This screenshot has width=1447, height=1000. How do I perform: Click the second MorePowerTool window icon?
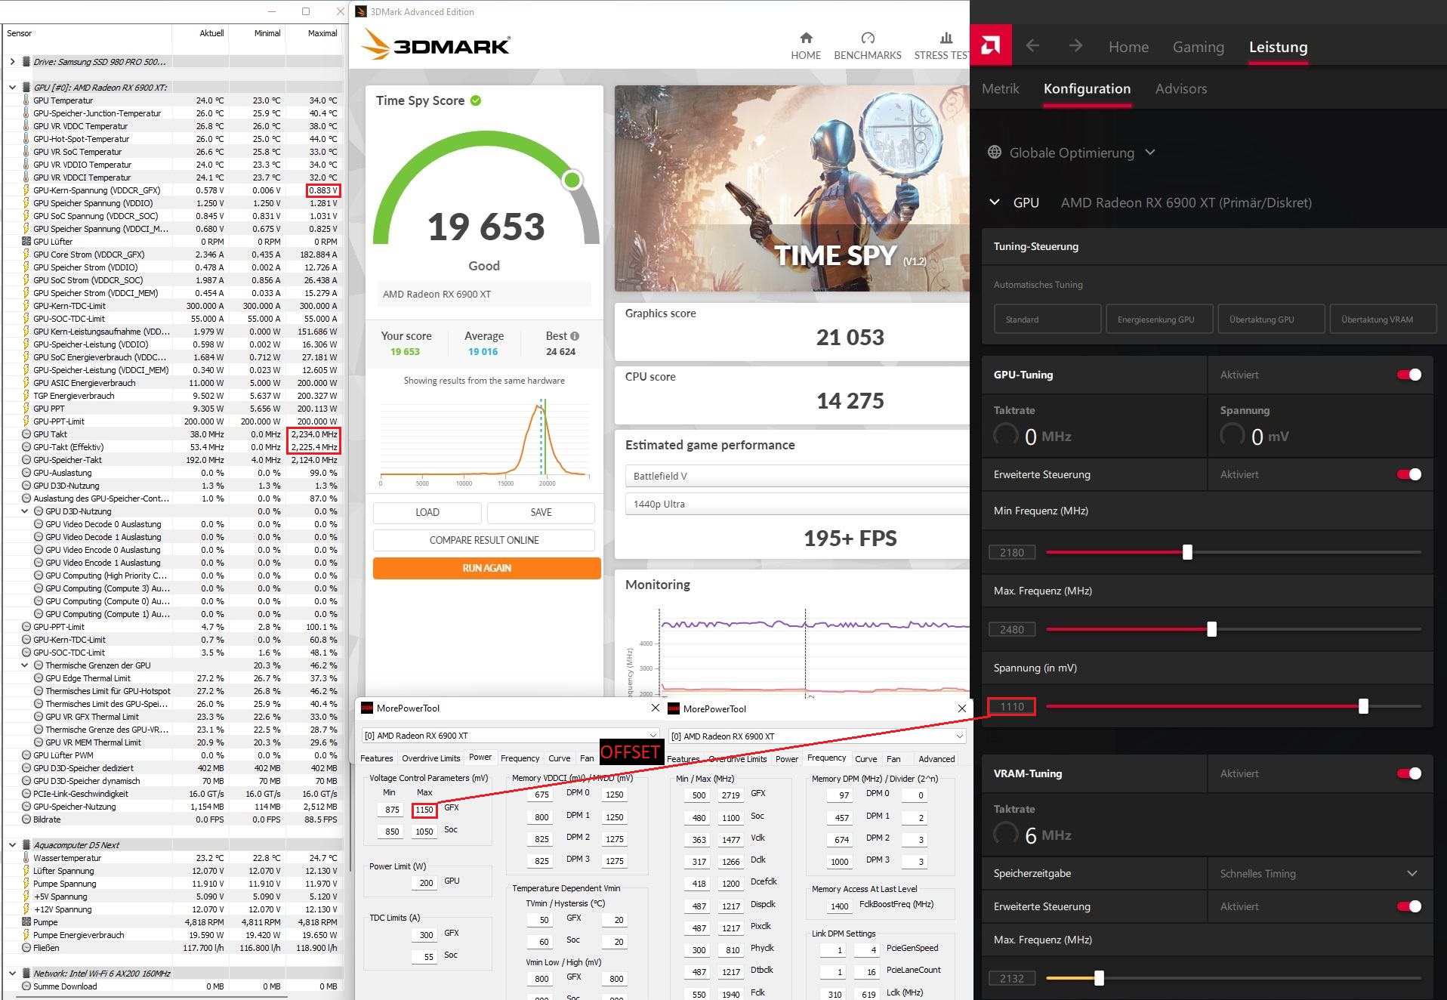[x=674, y=708]
